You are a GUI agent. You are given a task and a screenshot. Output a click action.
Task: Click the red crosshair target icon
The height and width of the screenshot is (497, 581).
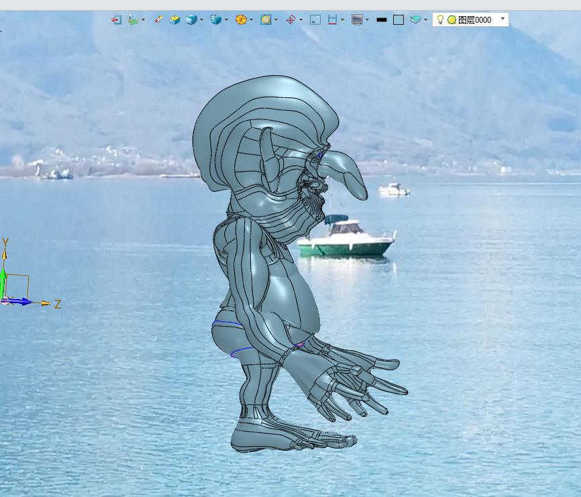click(291, 19)
